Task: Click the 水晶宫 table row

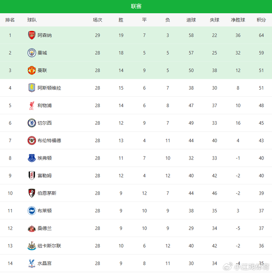Action: coord(136,263)
